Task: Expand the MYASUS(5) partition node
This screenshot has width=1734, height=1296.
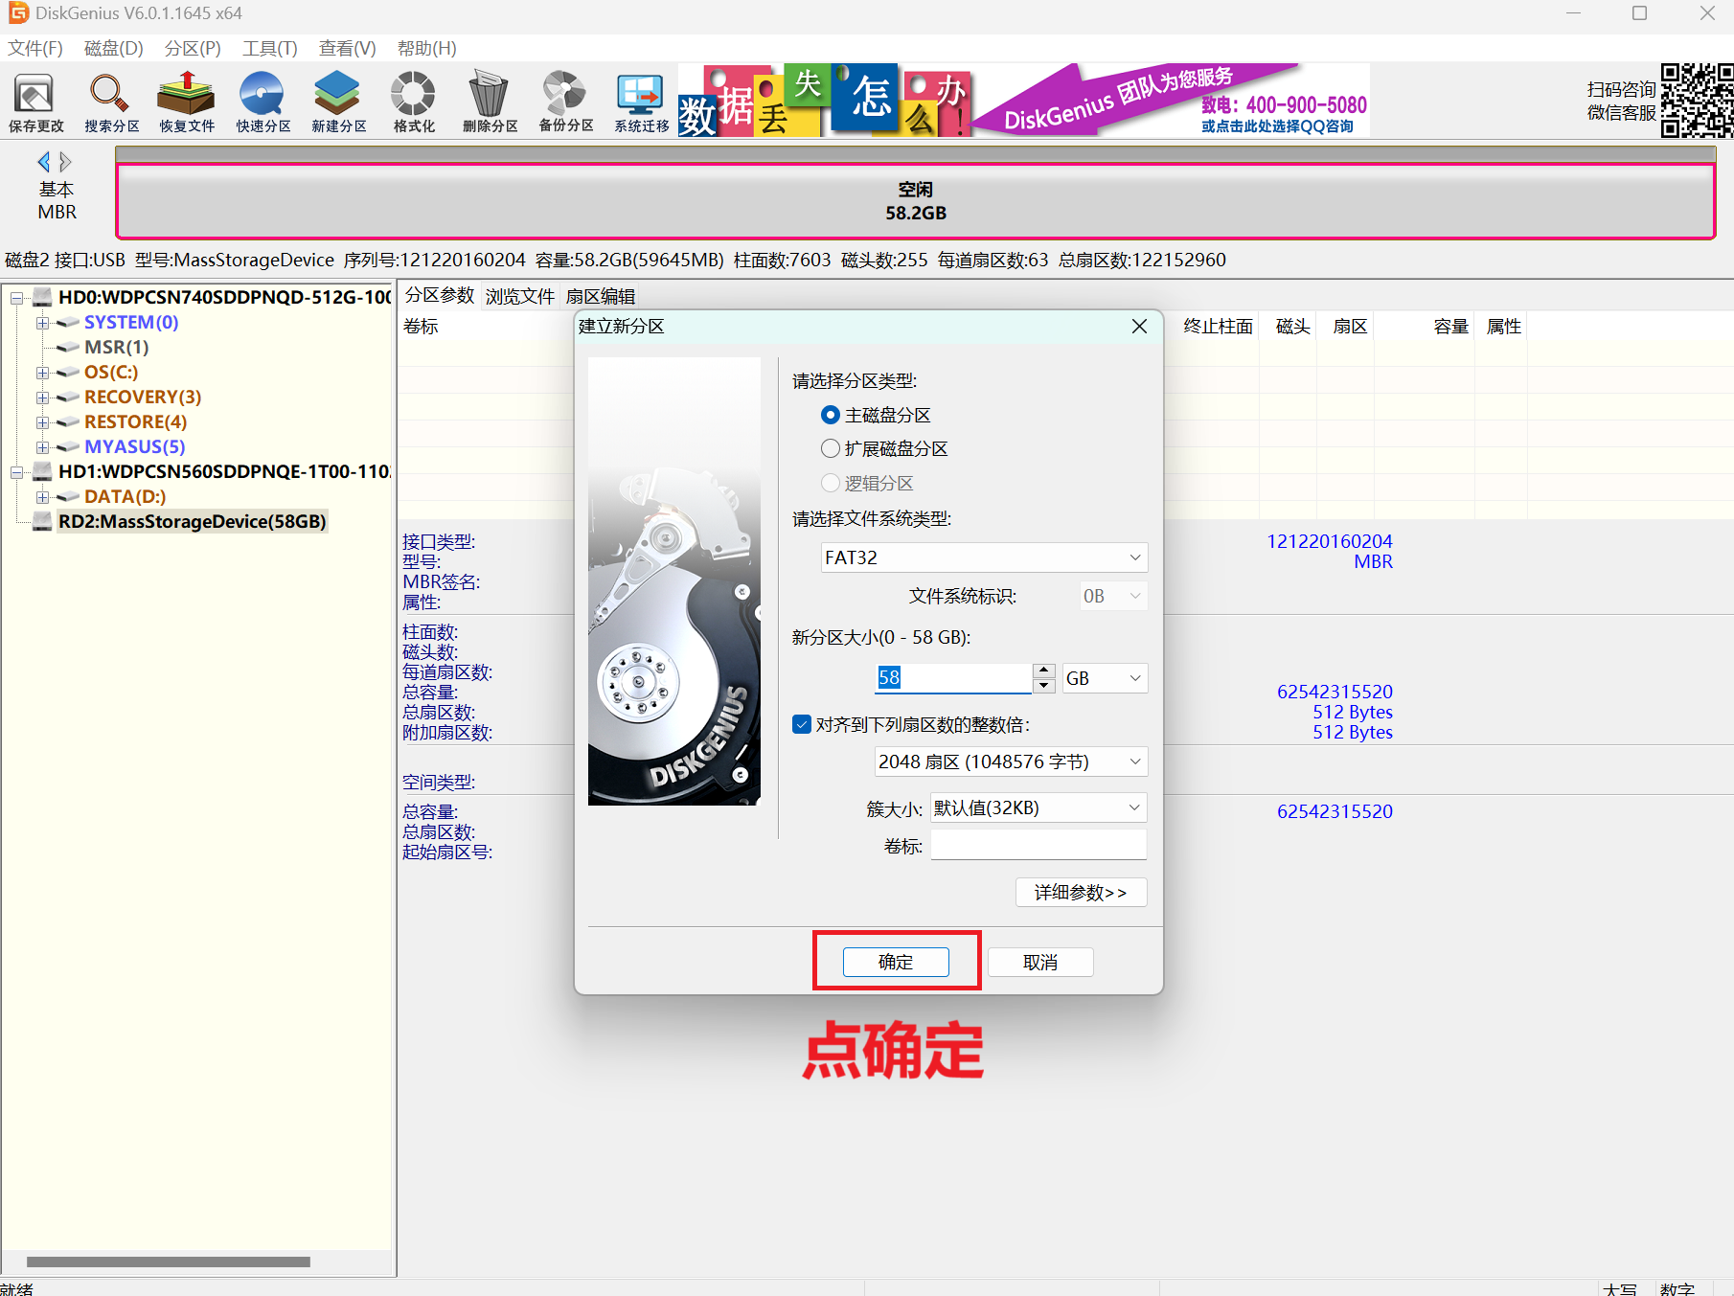Action: 42,447
